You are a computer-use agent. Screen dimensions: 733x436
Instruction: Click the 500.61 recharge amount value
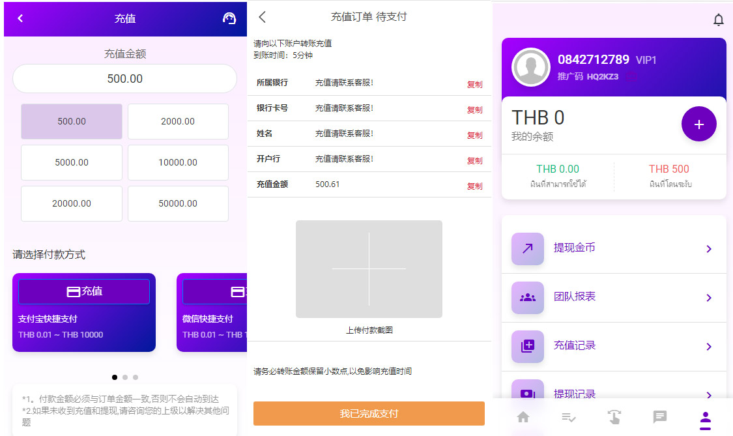coord(327,184)
